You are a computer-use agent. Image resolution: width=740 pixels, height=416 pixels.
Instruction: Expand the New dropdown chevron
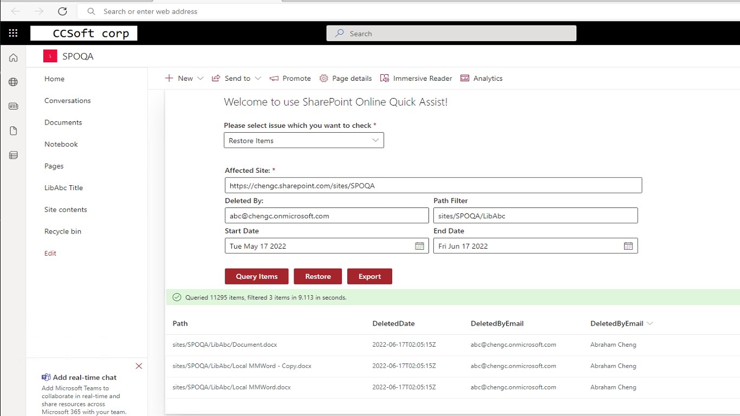tap(200, 79)
